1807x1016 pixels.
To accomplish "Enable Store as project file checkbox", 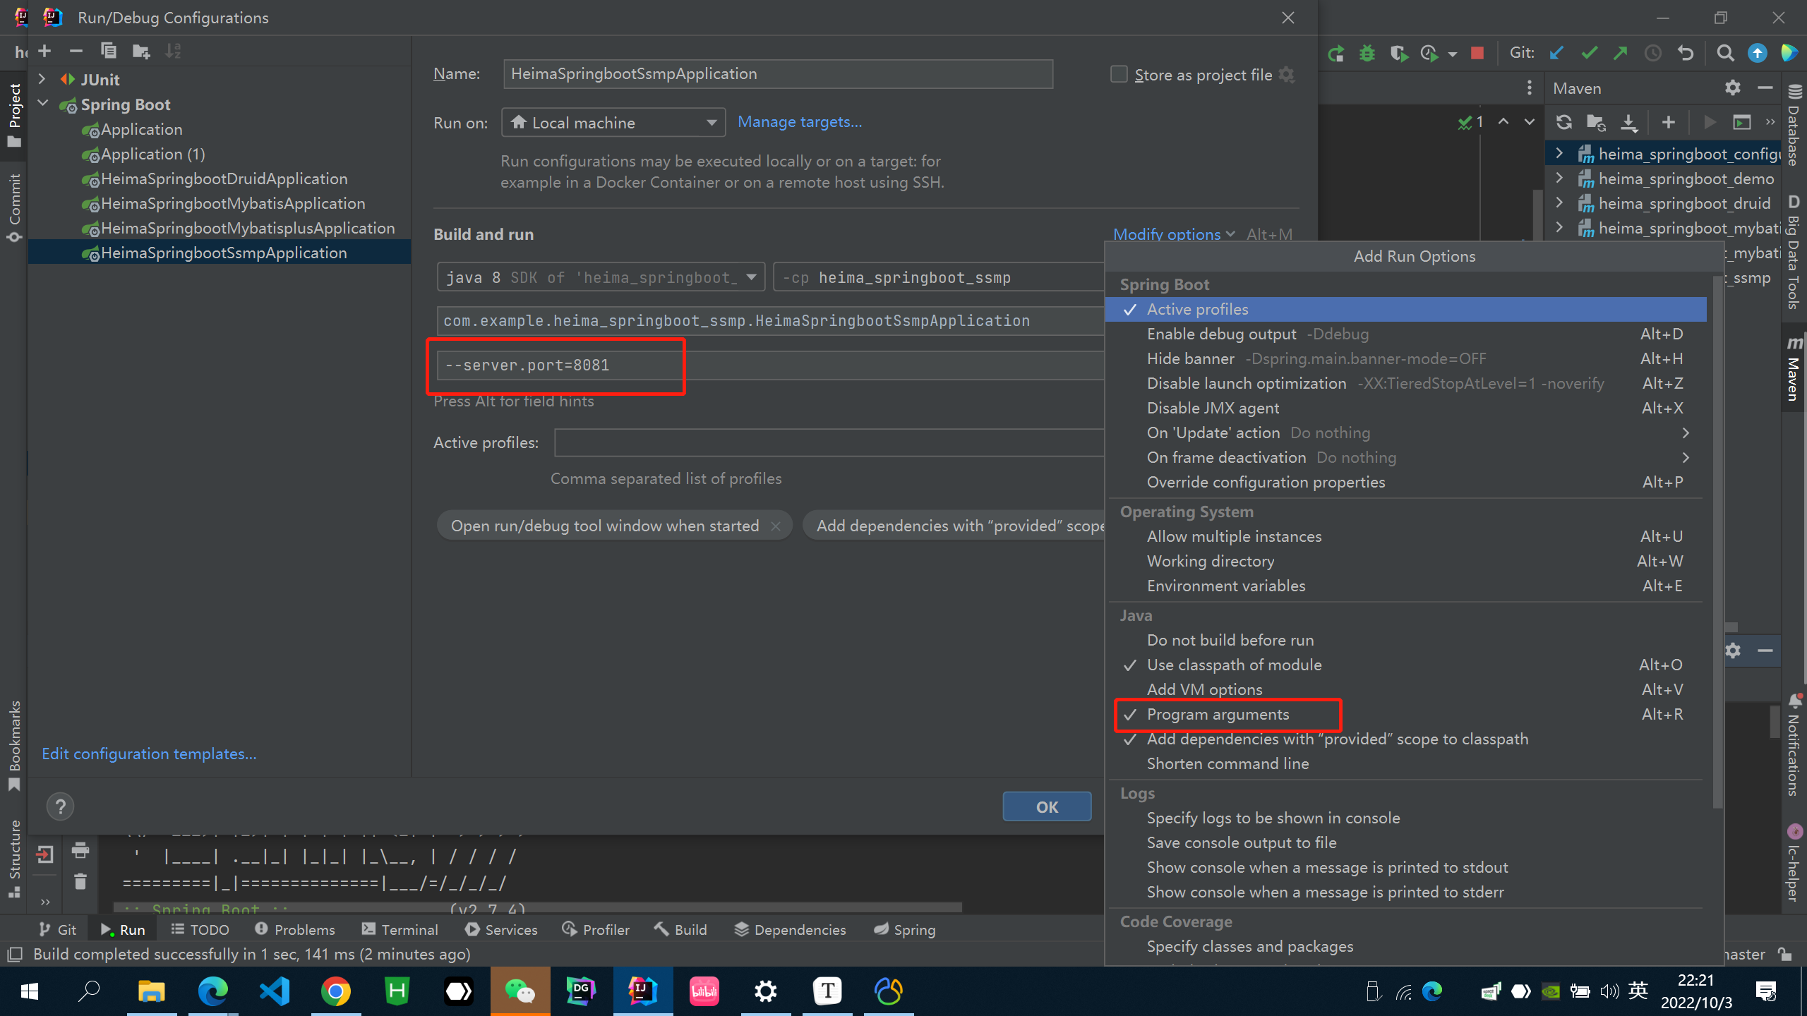I will tap(1119, 74).
